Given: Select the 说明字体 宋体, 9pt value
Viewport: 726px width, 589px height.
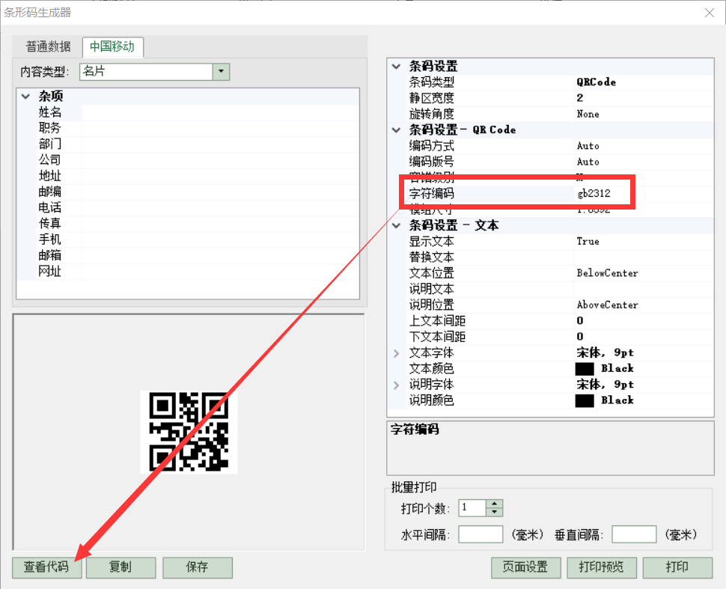Looking at the screenshot, I should 644,385.
